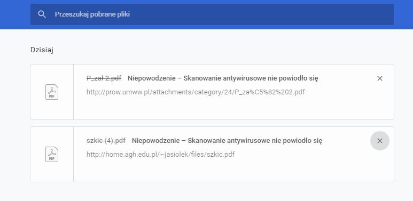Click the PDF file icon for szkic (4).pdf
This screenshot has height=201, width=413.
[x=52, y=154]
